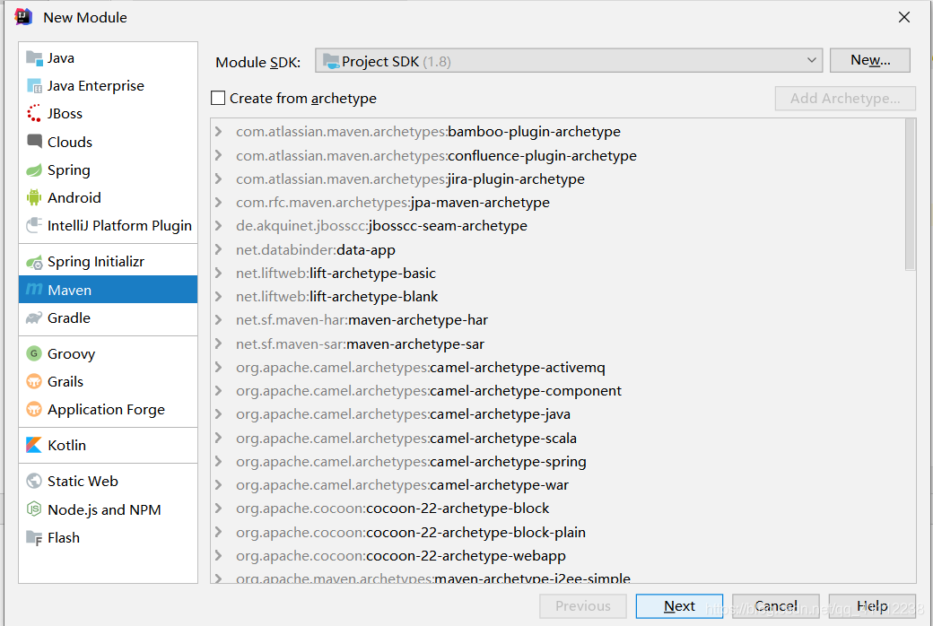Select camel-archetype-java archetype row
This screenshot has width=933, height=626.
(x=558, y=414)
